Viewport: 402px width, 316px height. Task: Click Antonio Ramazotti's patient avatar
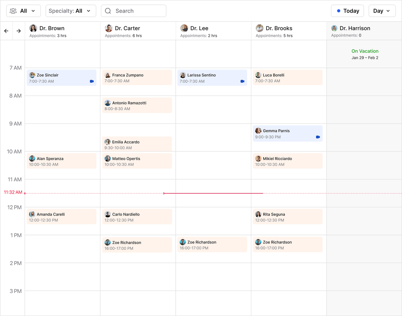(x=108, y=103)
